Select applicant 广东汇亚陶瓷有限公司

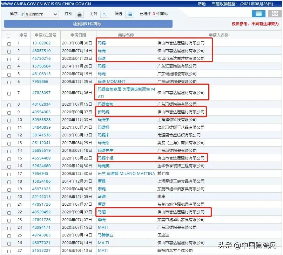[x=177, y=66]
